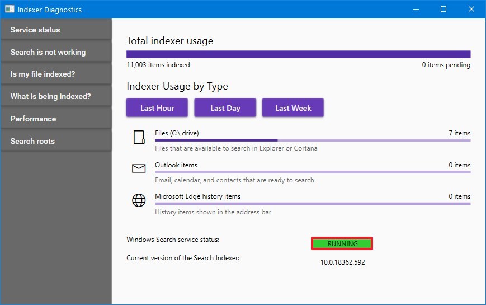Click the Microsoft Edge history usage bar
The width and height of the screenshot is (486, 305).
point(312,203)
